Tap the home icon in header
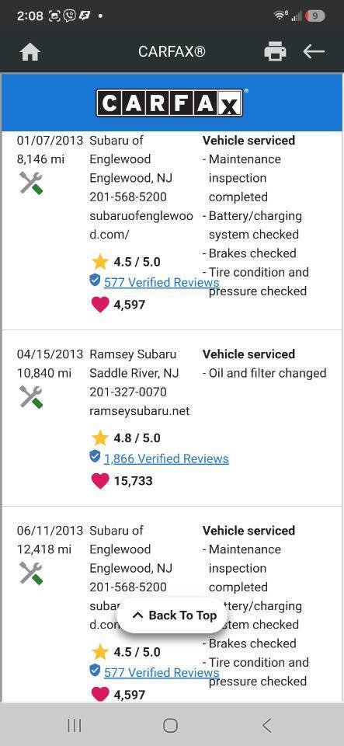Image resolution: width=344 pixels, height=746 pixels. (30, 52)
